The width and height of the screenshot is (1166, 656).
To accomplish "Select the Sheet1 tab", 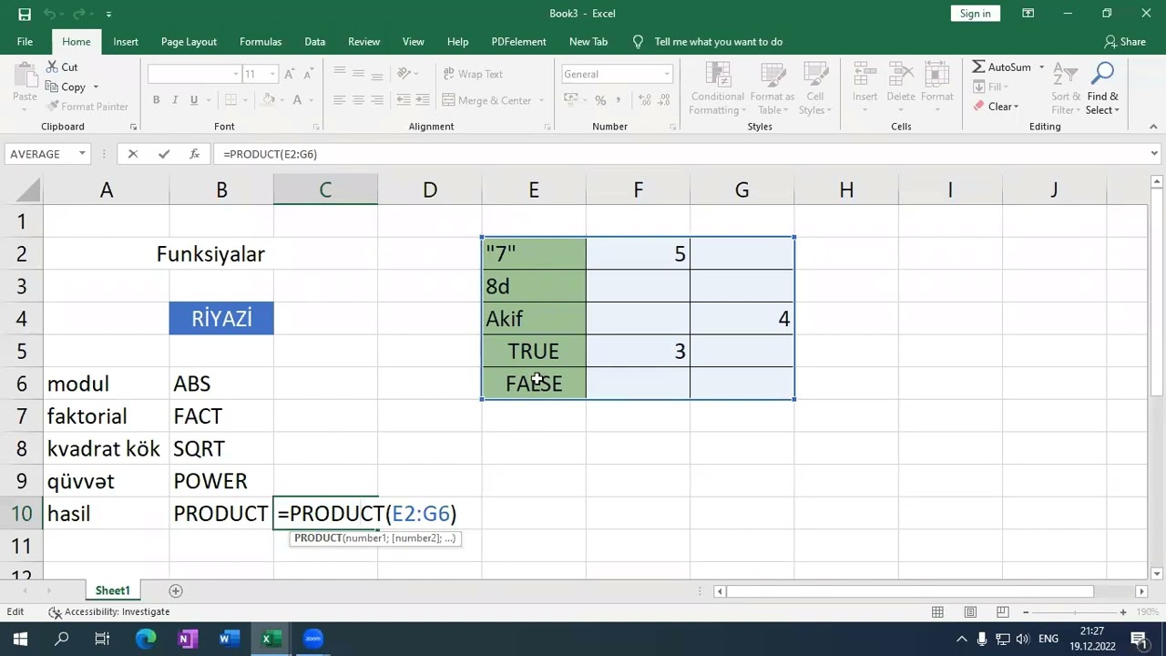I will (x=113, y=591).
